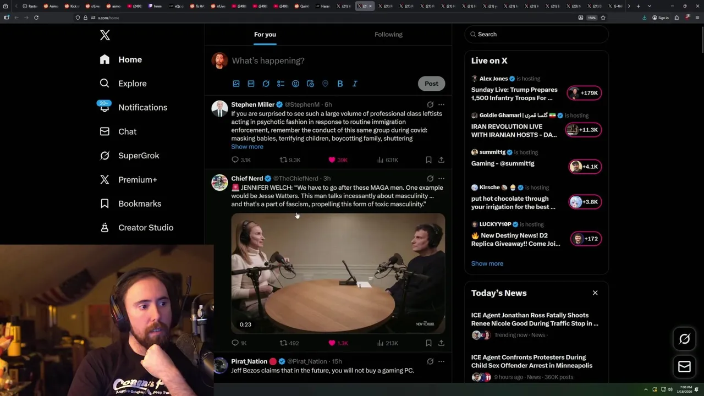704x396 pixels.
Task: Open the Explore page
Action: (123, 84)
